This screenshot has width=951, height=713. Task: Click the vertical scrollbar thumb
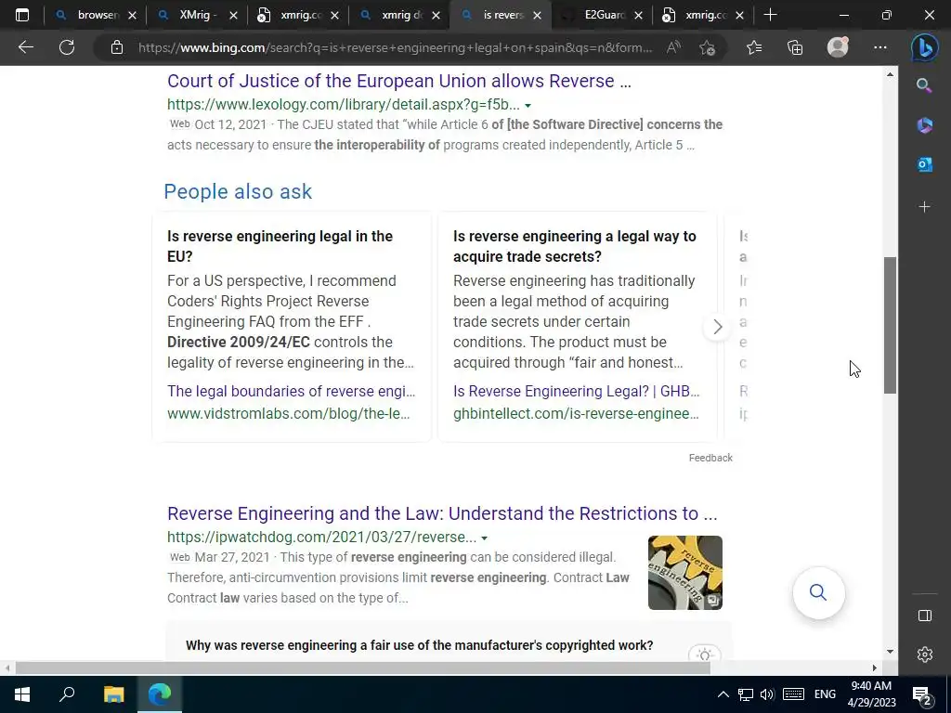(x=890, y=325)
